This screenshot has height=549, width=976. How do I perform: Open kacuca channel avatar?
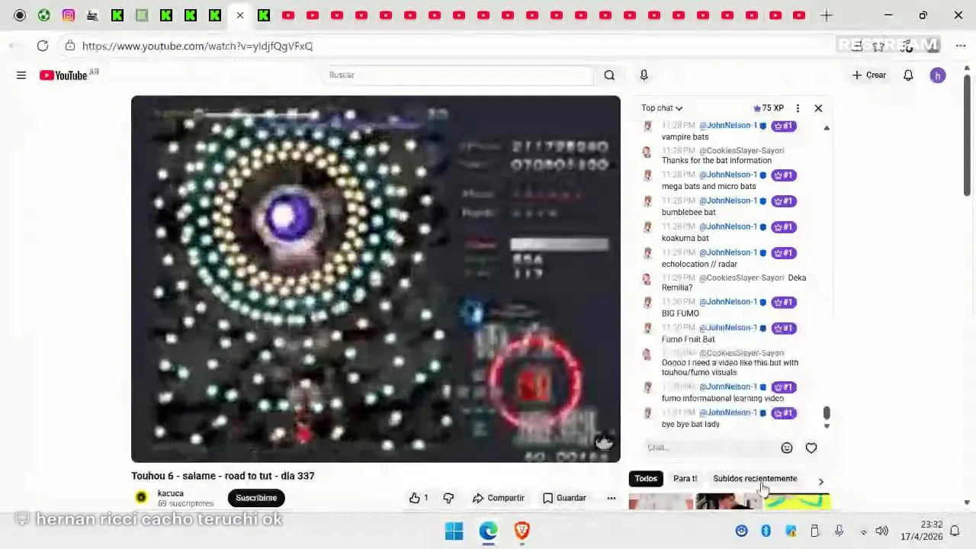point(141,498)
